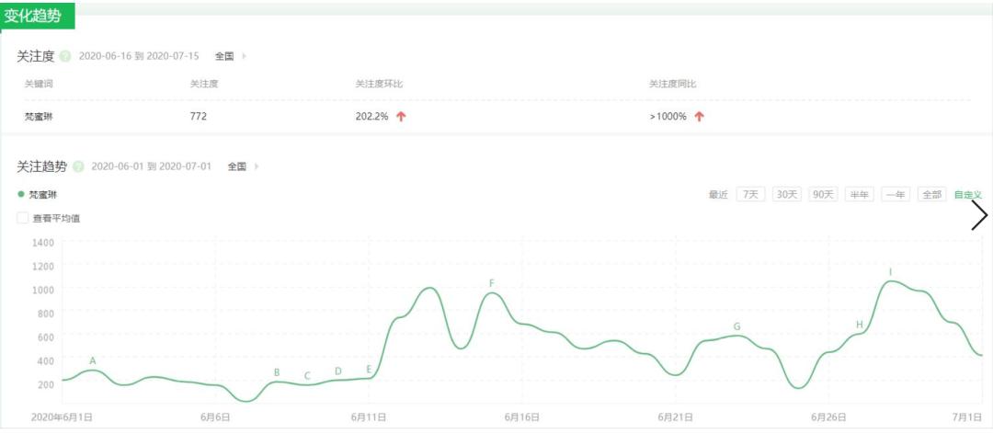Click marker I on the trend chart
993x434 pixels.
point(890,272)
